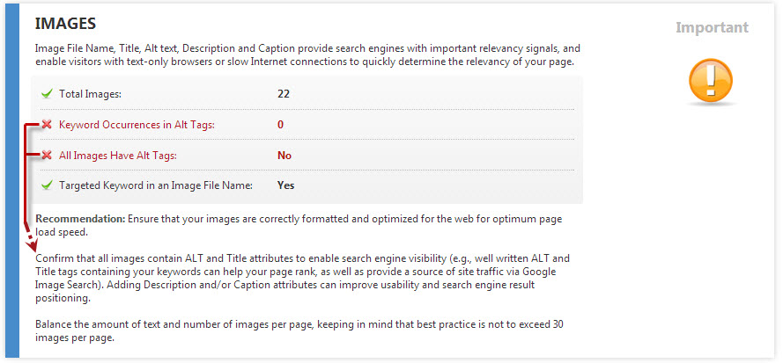Click the red X beside Keyword Occurrences

[x=47, y=125]
